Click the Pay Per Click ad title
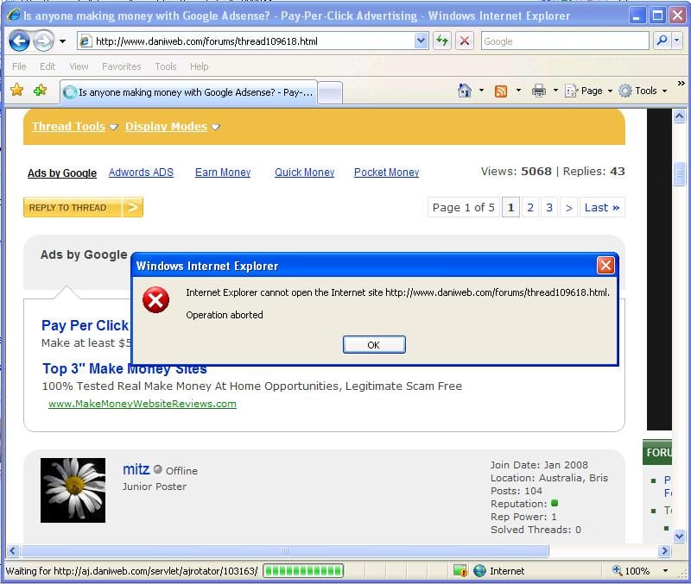Viewport: 691px width, 584px height. point(85,325)
